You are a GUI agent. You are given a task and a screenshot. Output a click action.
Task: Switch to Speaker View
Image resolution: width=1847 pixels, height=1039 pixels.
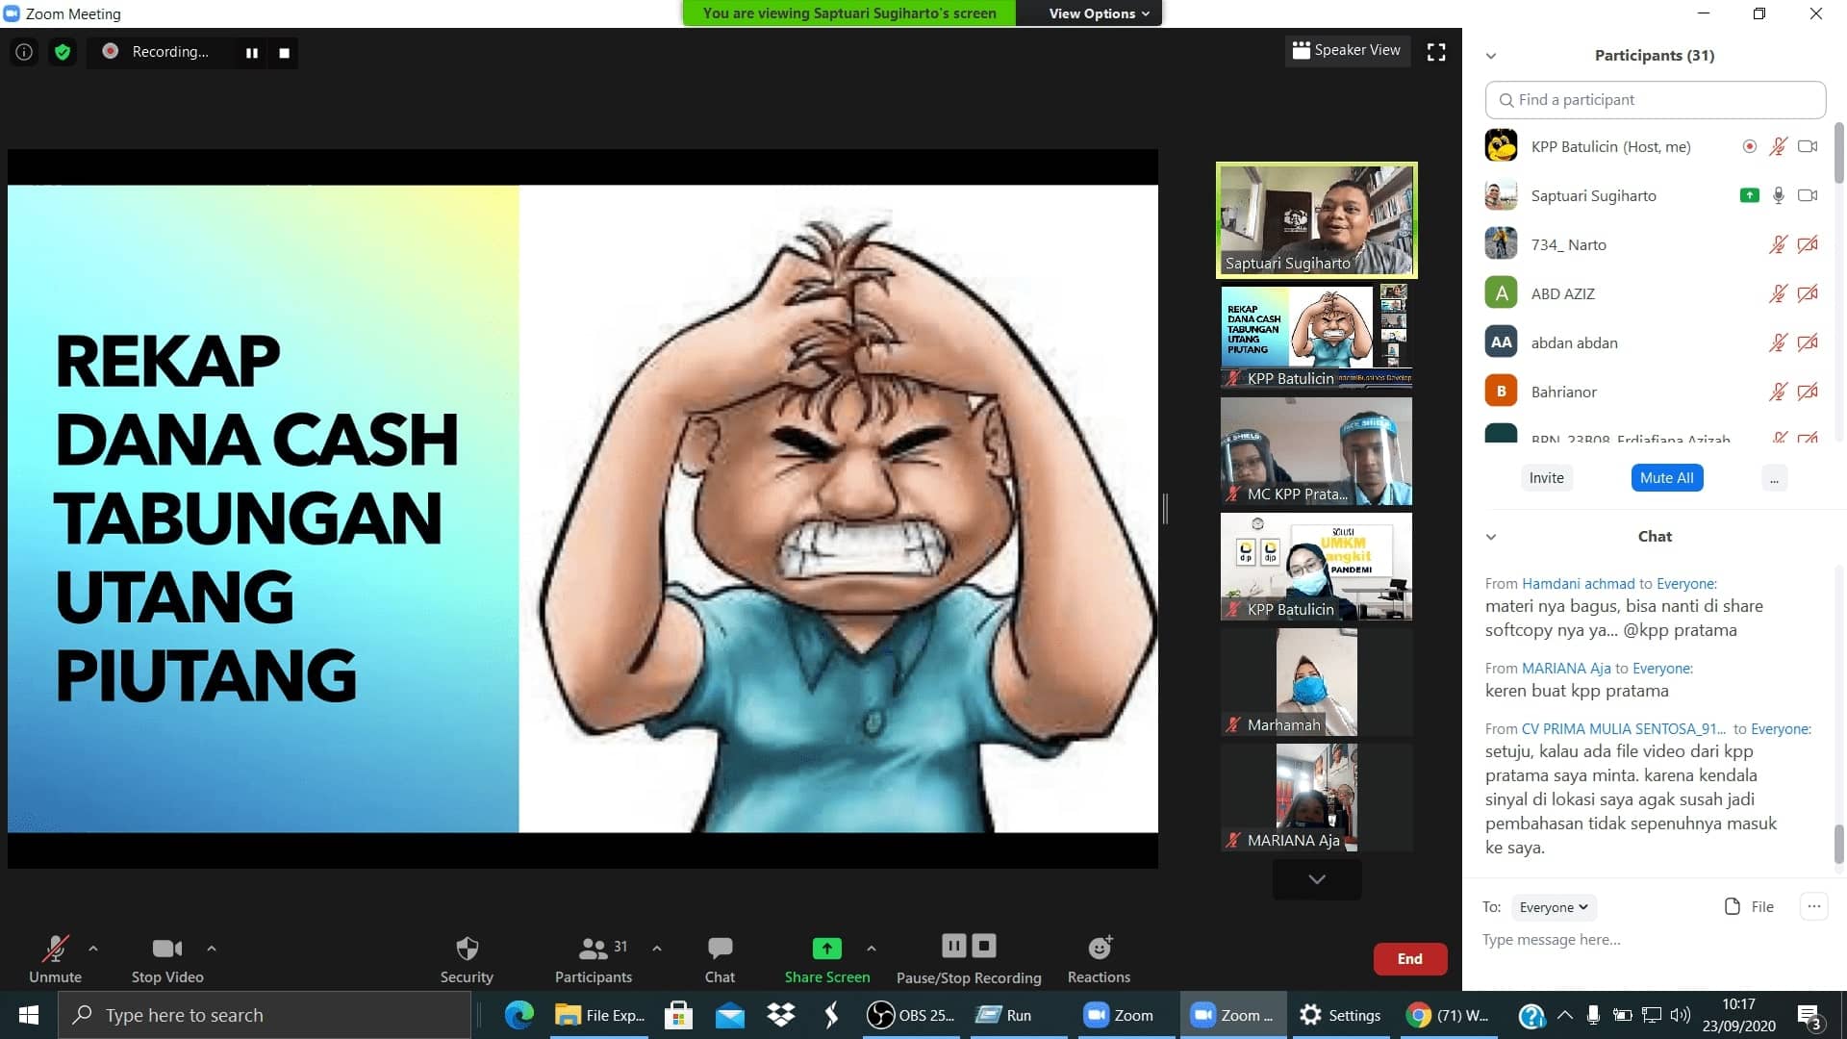1347,50
